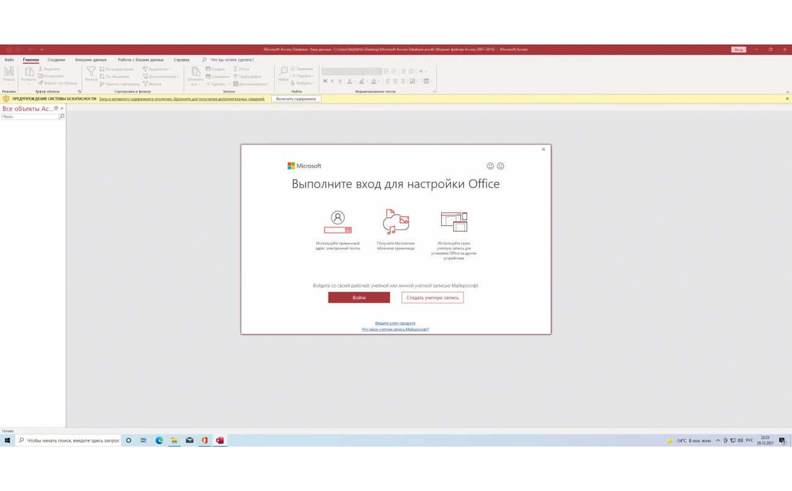Open the Справка tab

point(182,60)
